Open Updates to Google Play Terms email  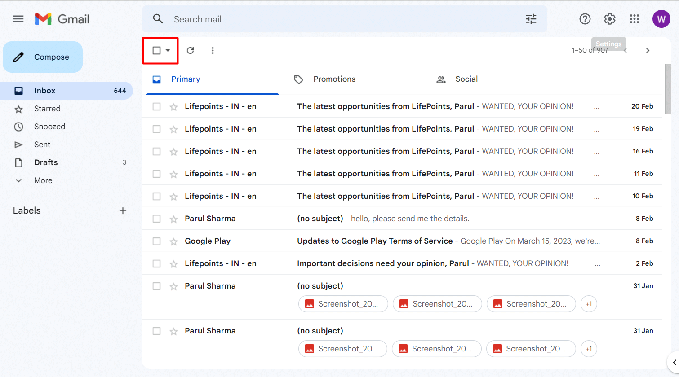(x=402, y=241)
